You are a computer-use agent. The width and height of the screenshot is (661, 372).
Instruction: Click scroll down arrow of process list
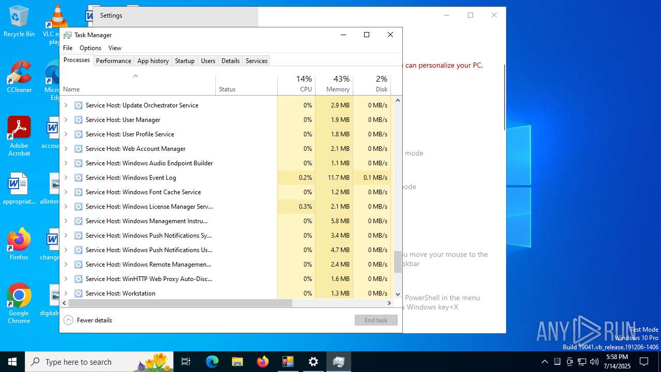point(398,295)
